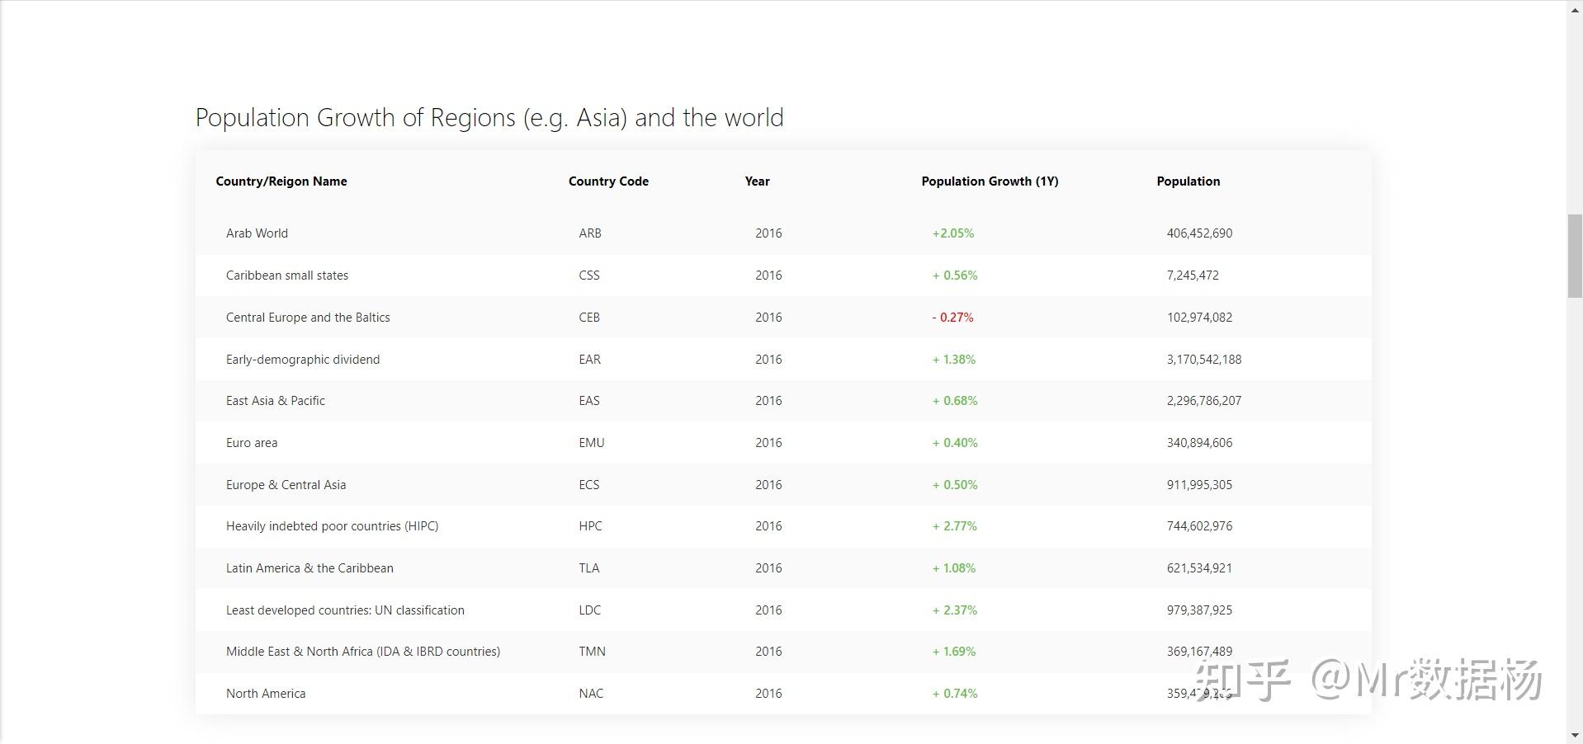Click the Population Growth (1Y) column header
The width and height of the screenshot is (1583, 744).
pos(990,181)
